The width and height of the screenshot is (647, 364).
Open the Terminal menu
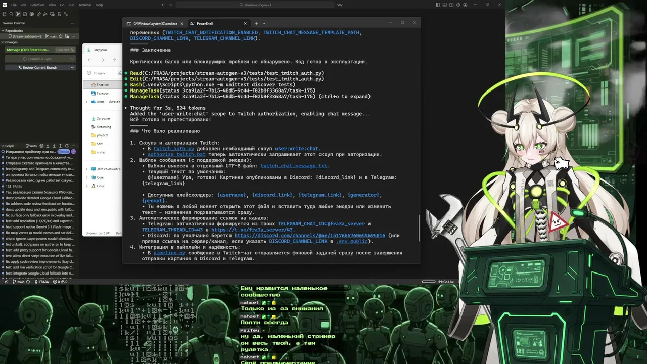coord(85,5)
